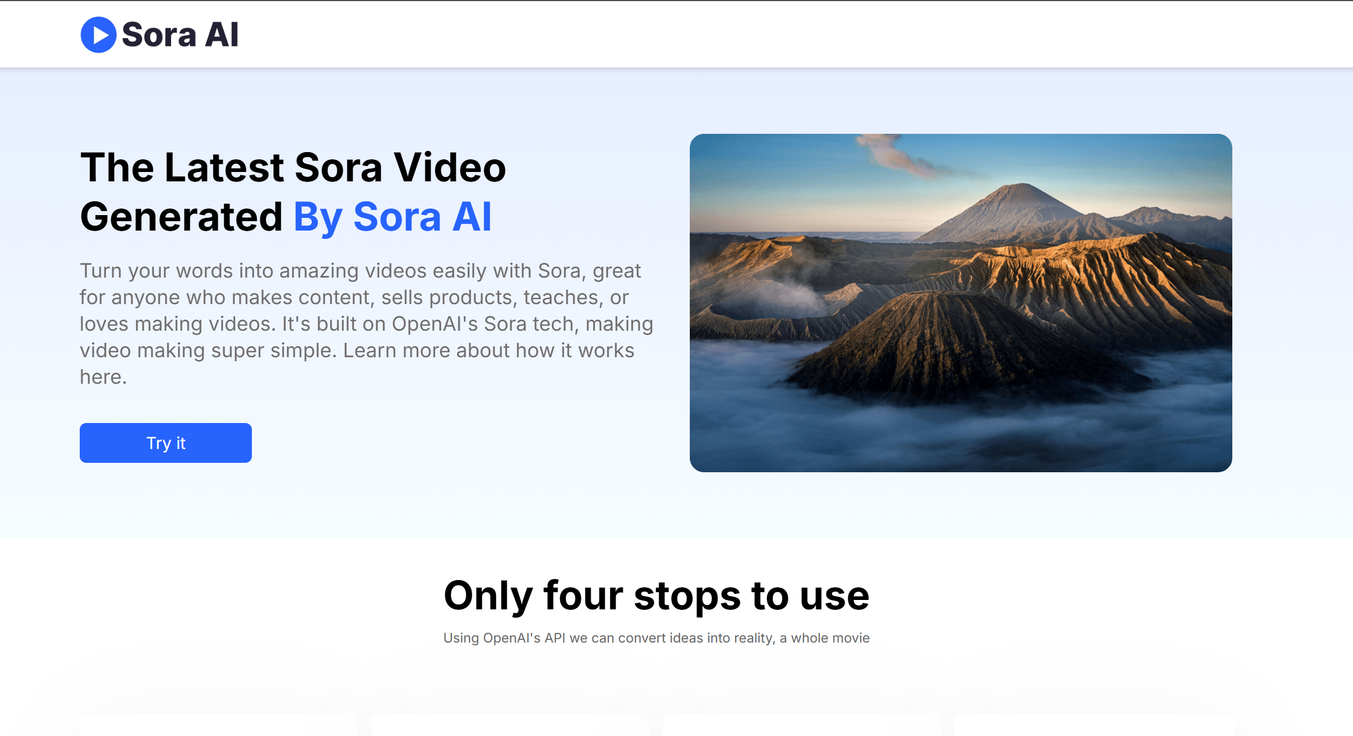Viewport: 1353px width, 736px height.
Task: Click the blue 'By Sora AI' heading text
Action: coord(392,216)
